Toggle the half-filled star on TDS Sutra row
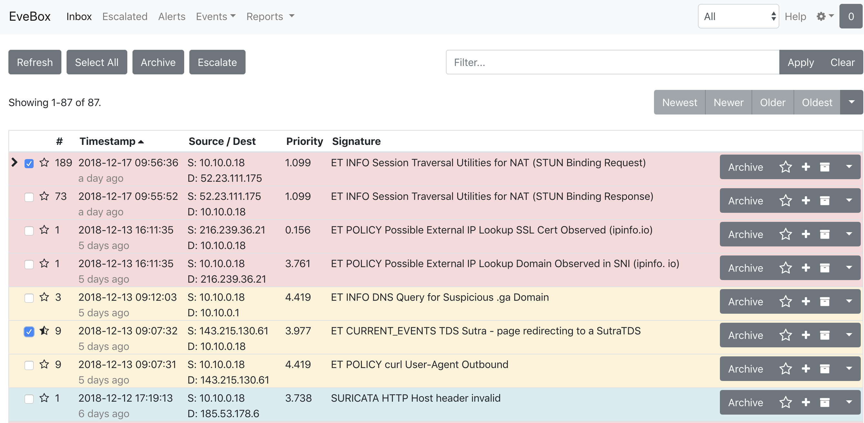864x423 pixels. point(44,331)
